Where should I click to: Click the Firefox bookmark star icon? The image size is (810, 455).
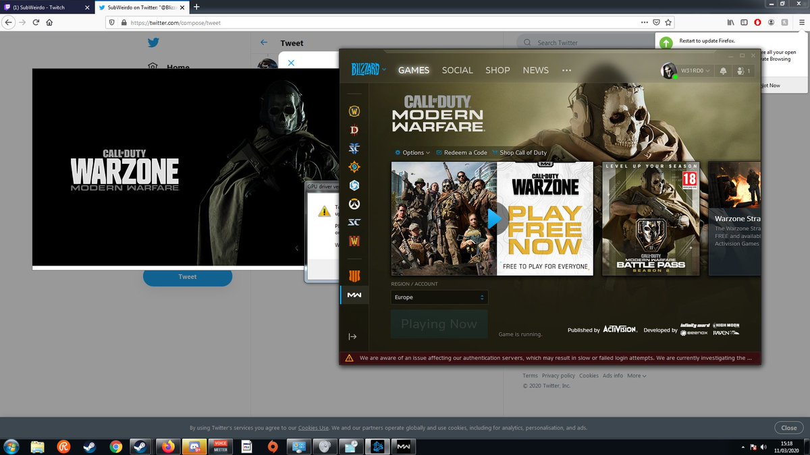(668, 22)
